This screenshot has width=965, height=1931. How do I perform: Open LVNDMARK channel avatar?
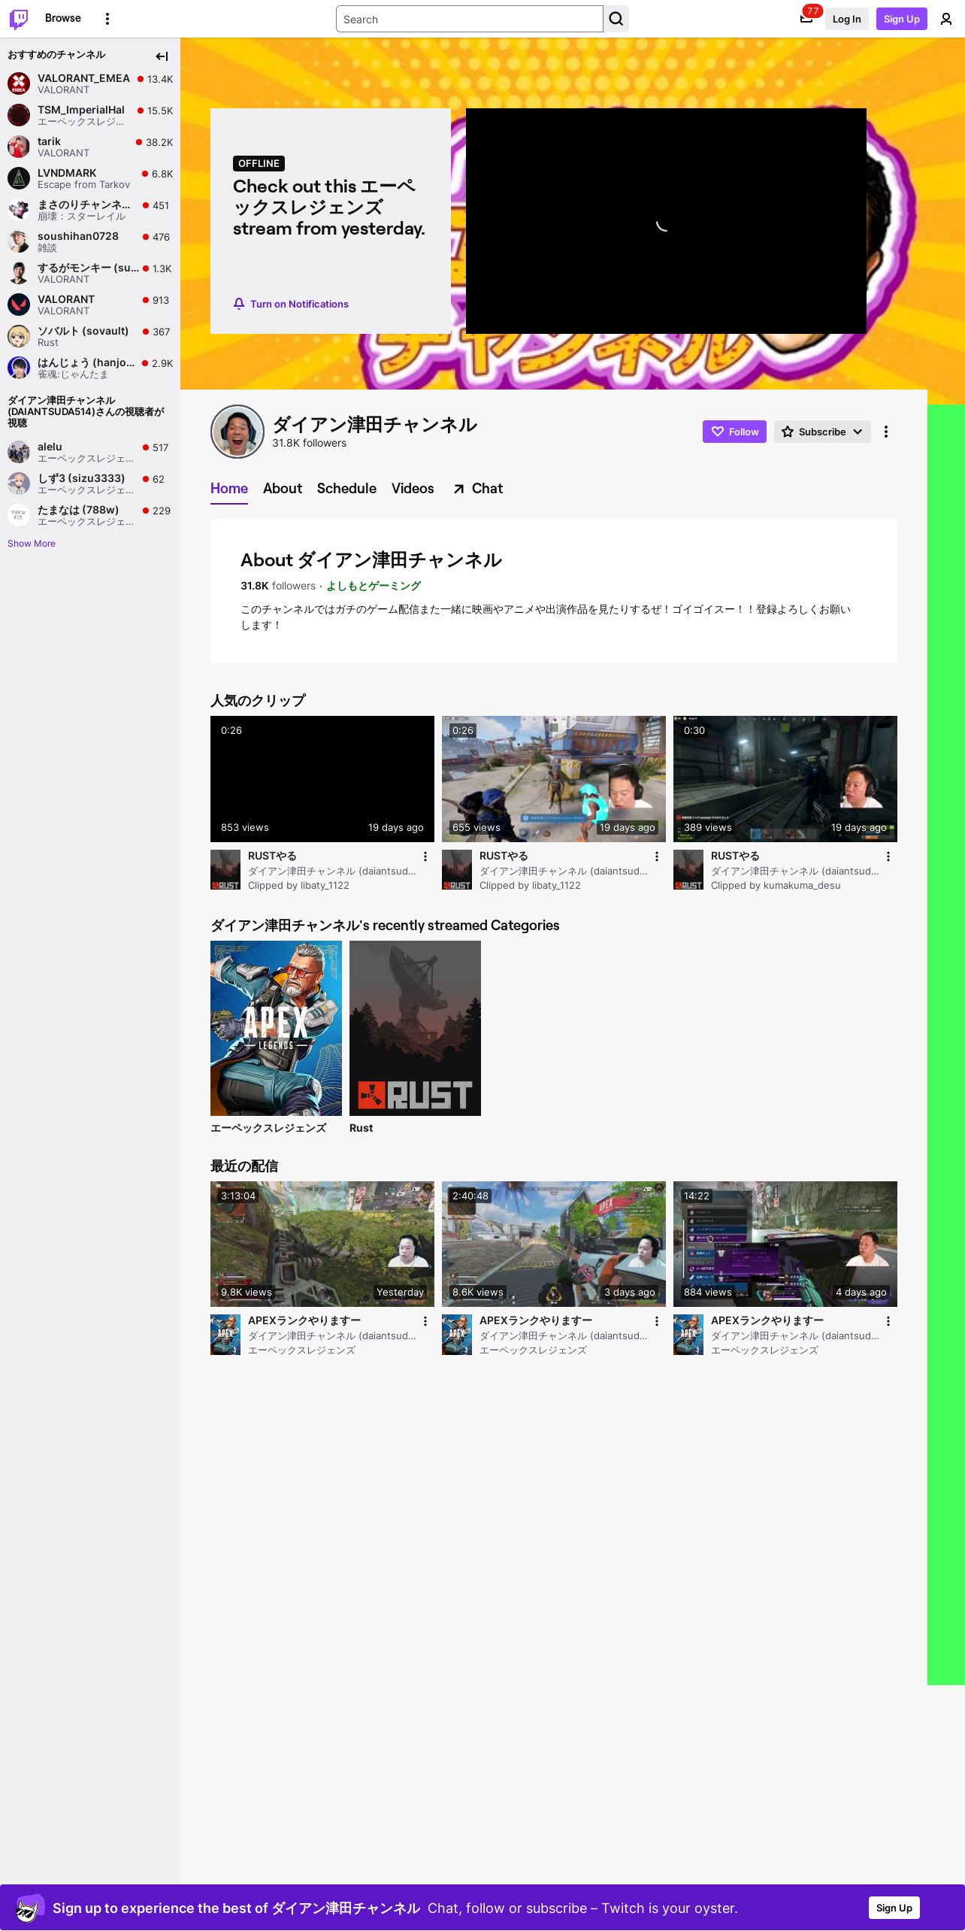pos(19,178)
